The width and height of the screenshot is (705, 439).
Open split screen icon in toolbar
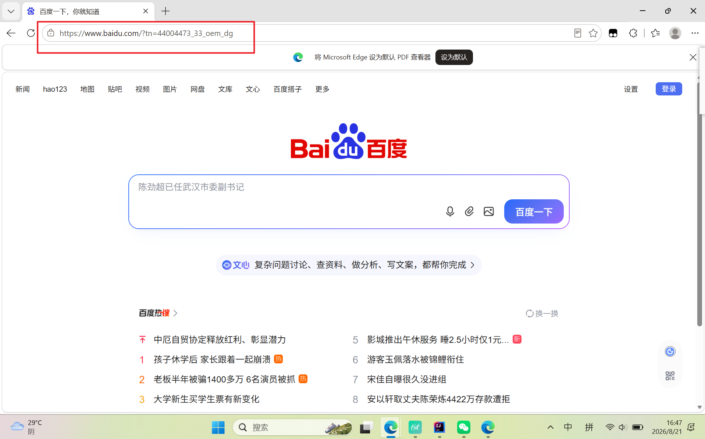pos(613,33)
